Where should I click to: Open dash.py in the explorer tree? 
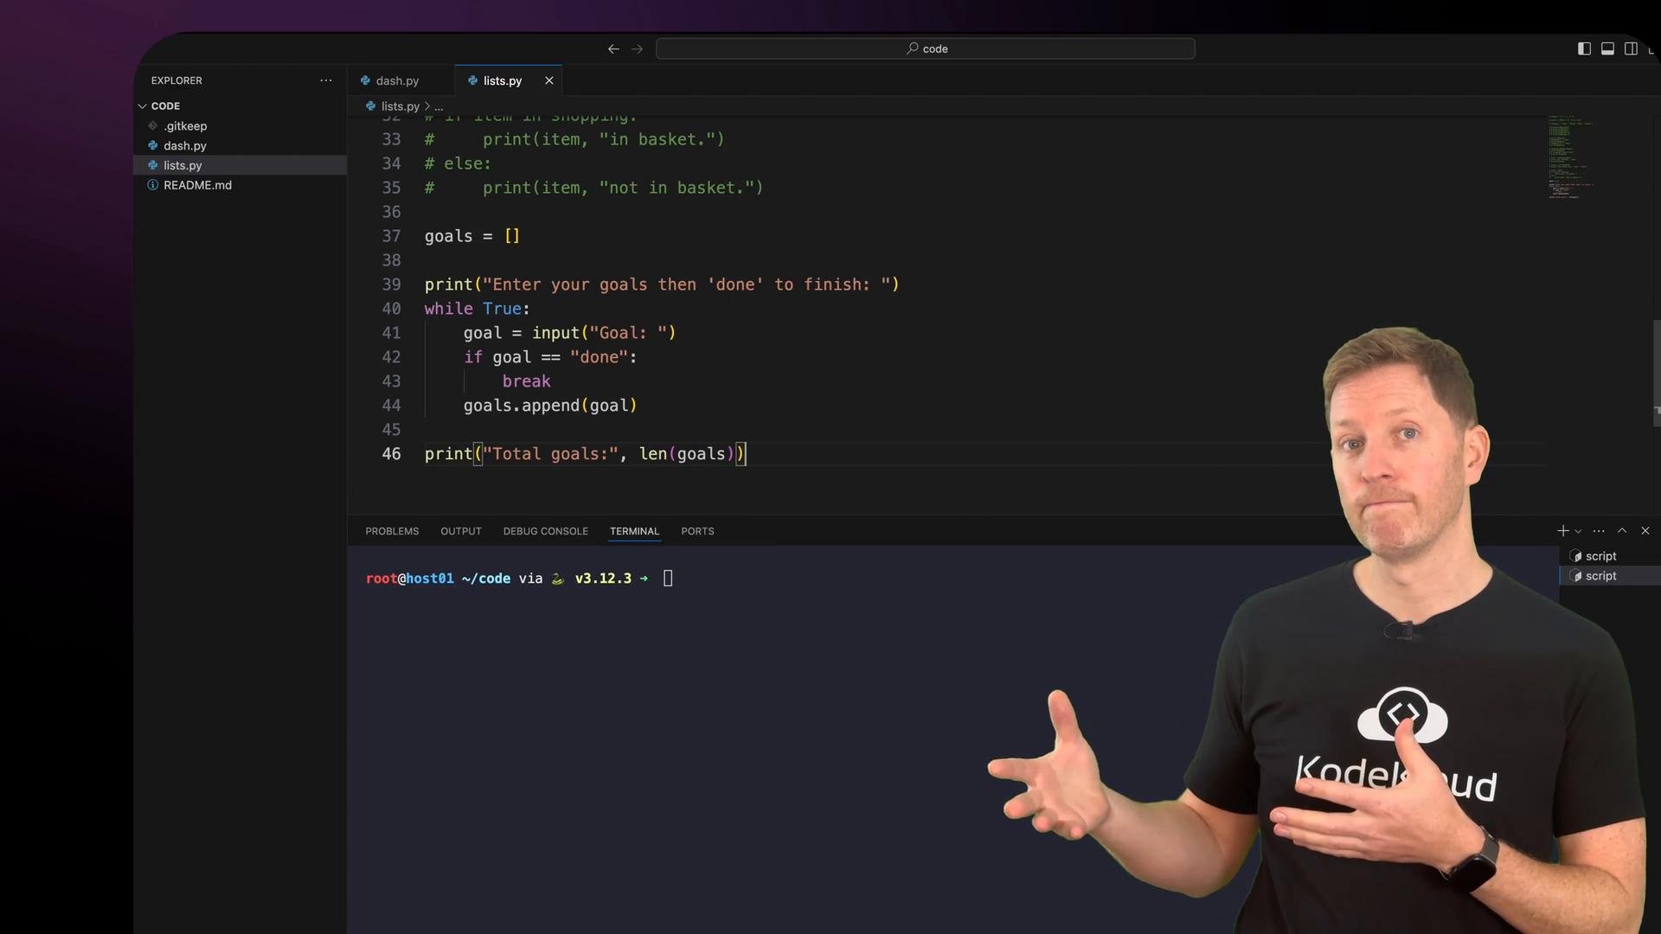click(185, 146)
